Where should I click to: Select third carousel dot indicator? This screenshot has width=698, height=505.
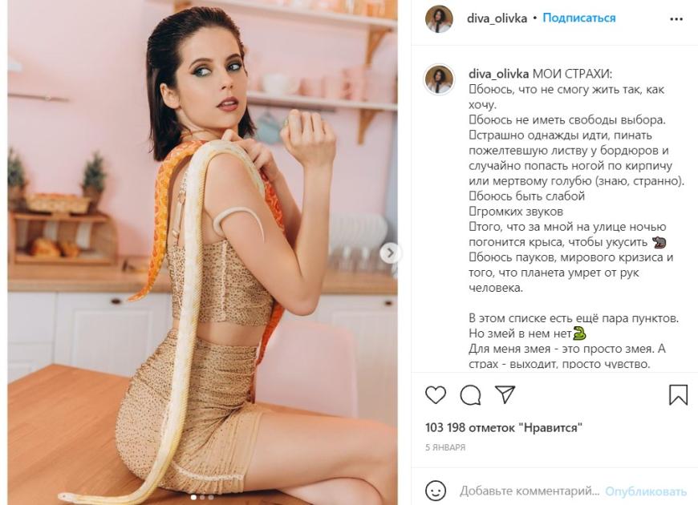pyautogui.click(x=210, y=498)
